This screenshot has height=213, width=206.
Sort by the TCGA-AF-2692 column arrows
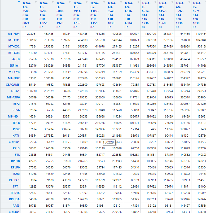click(x=53, y=2)
